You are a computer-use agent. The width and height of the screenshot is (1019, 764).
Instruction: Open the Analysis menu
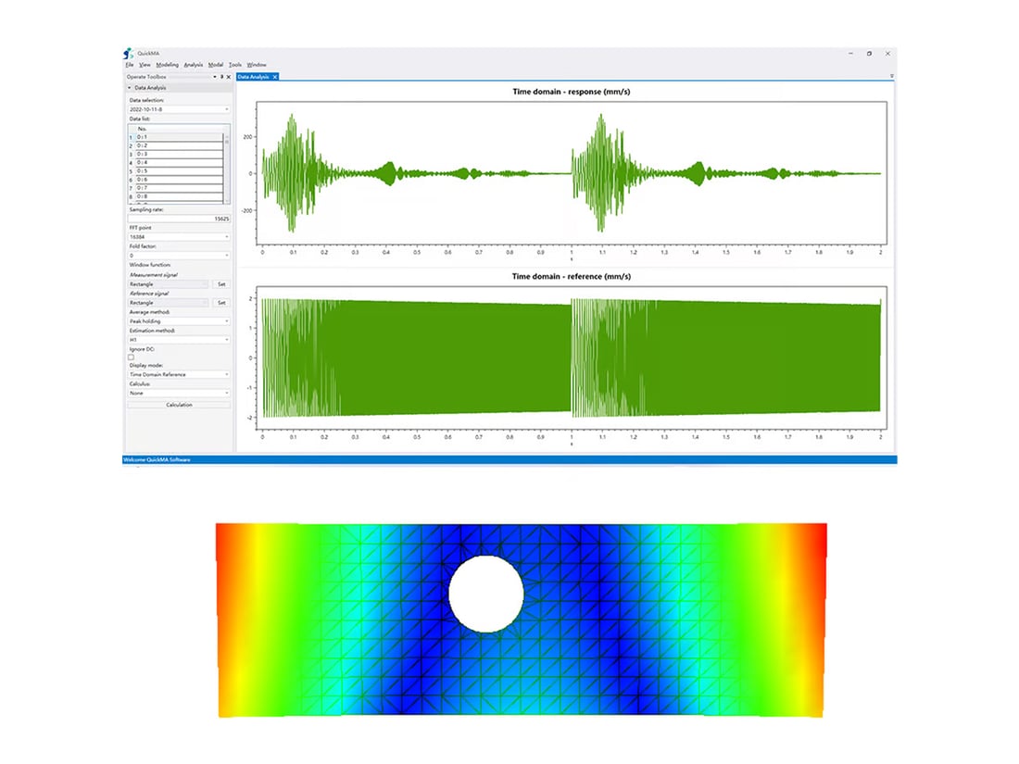[193, 65]
